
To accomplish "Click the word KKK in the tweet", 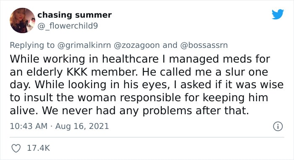I will coord(77,72).
